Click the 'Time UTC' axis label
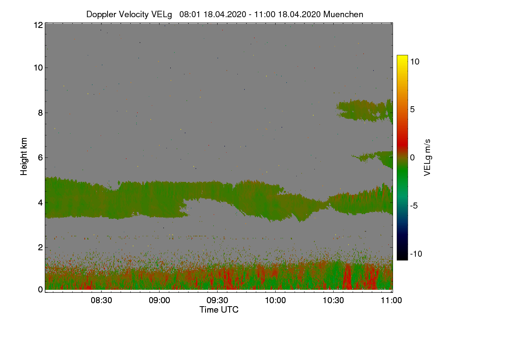 [219, 310]
